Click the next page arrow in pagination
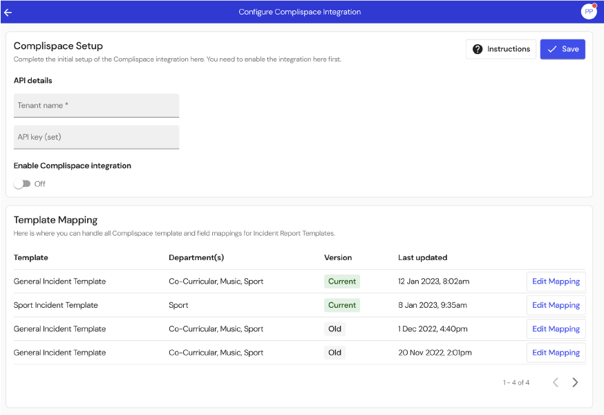This screenshot has height=415, width=604. pyautogui.click(x=575, y=382)
